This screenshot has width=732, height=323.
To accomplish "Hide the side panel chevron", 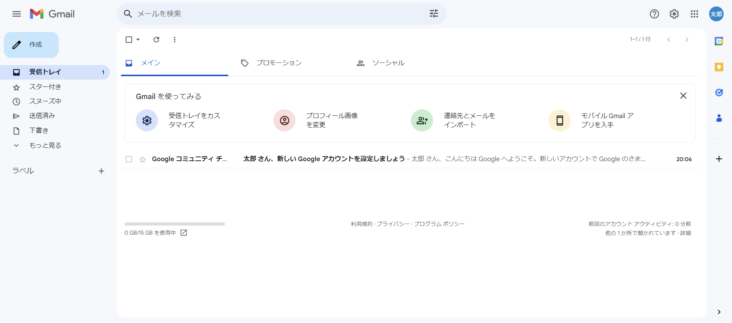I will (x=719, y=312).
